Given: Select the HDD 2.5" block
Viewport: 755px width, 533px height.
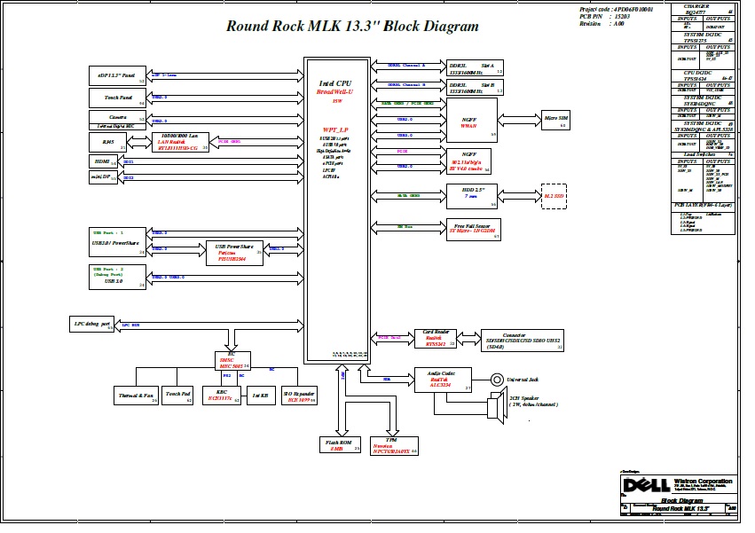Looking at the screenshot, I should click(x=469, y=194).
